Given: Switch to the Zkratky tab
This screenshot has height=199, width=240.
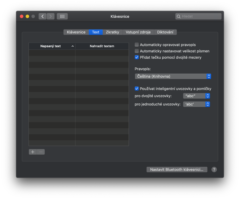Looking at the screenshot, I should pyautogui.click(x=112, y=32).
